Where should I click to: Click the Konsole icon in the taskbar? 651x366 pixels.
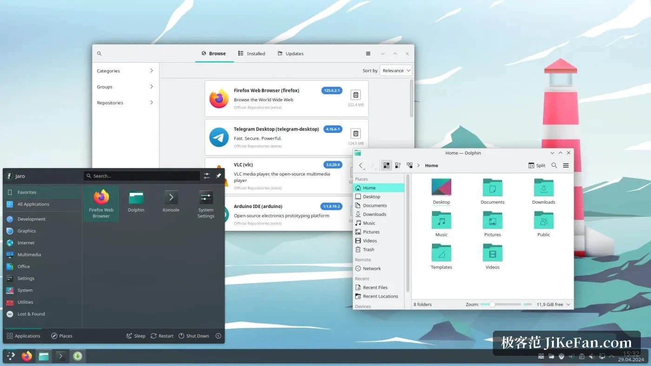coord(60,356)
